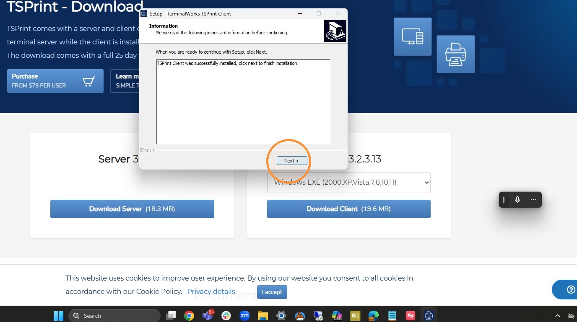The width and height of the screenshot is (577, 322).
Task: Open the Windows Start menu
Action: [58, 316]
